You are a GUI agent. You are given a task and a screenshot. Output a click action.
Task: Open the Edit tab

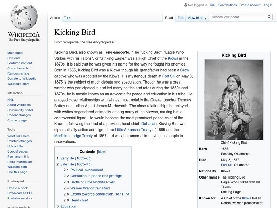point(180,18)
